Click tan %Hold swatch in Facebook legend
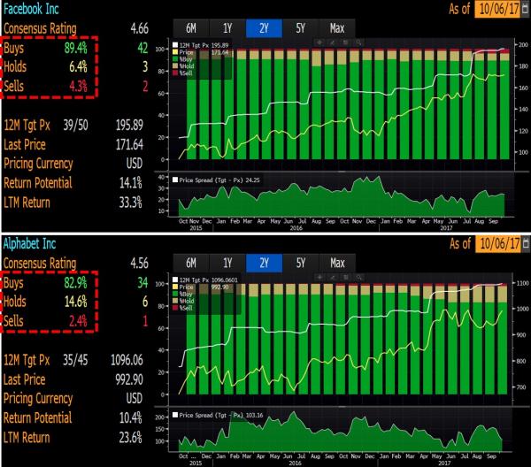 coord(175,65)
